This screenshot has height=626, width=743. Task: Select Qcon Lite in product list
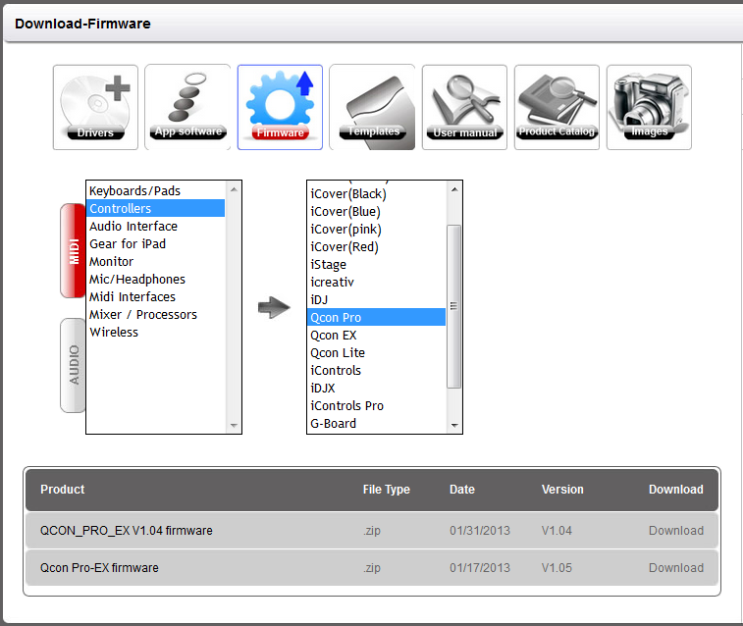[x=377, y=353]
